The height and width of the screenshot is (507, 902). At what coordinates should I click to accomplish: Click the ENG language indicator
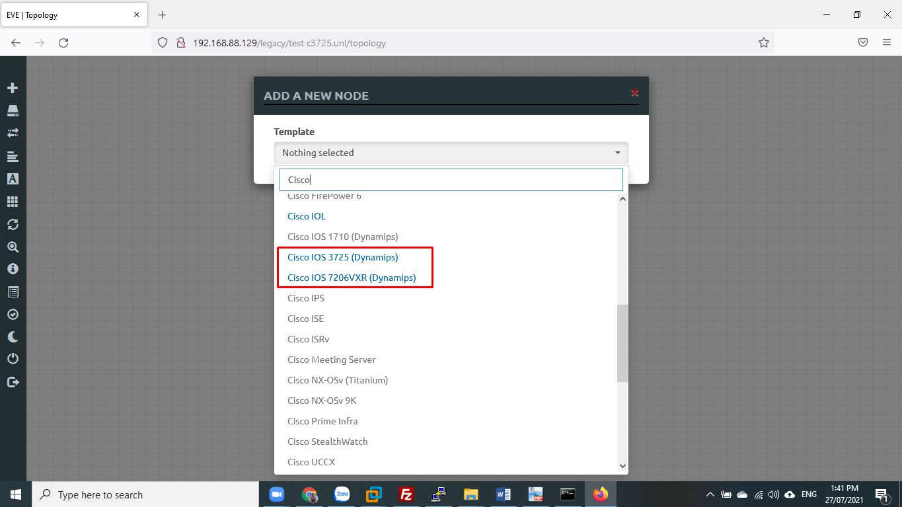[809, 494]
